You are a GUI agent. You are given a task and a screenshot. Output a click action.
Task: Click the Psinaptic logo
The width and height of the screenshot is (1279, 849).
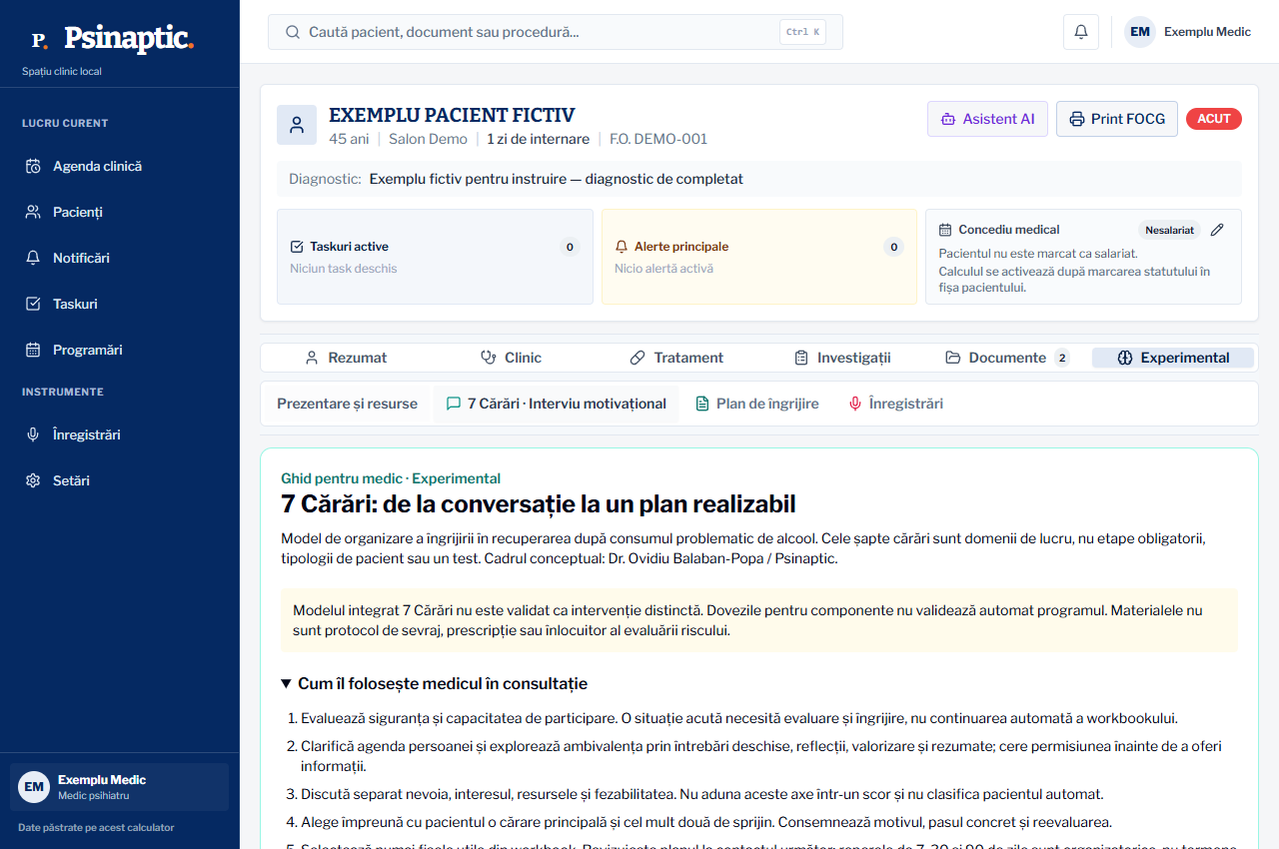[111, 39]
